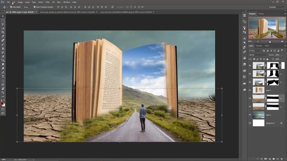Click the create new layer icon
Image resolution: width=287 pixels, height=161 pixels.
coord(278,159)
